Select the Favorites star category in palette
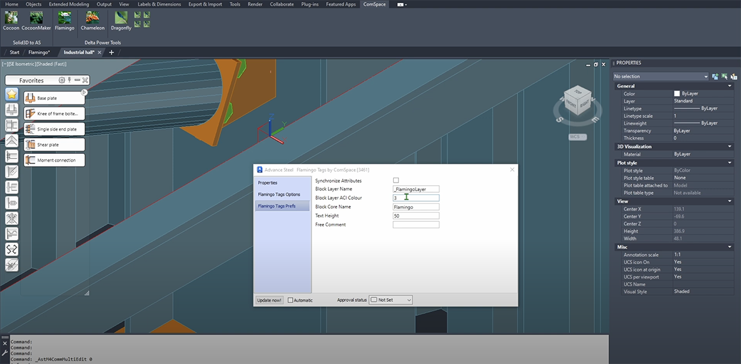This screenshot has width=741, height=364. (x=12, y=94)
